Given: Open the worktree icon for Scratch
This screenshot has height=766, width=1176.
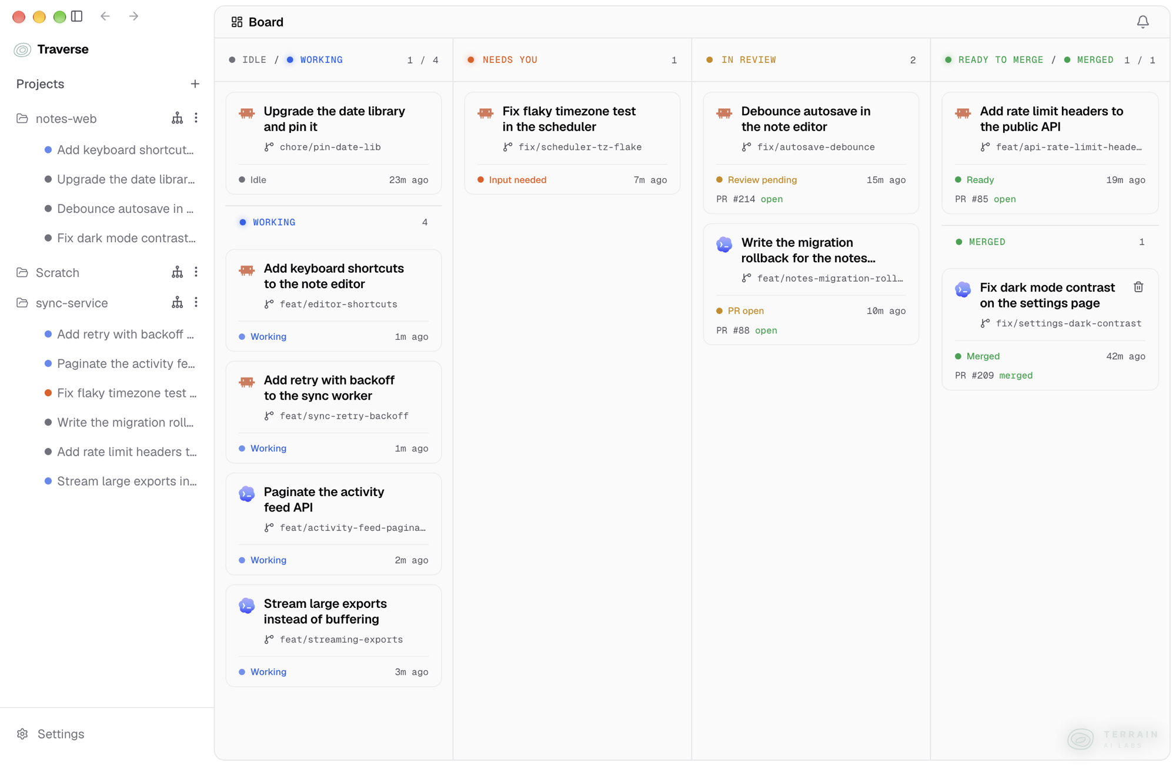Looking at the screenshot, I should (x=177, y=272).
